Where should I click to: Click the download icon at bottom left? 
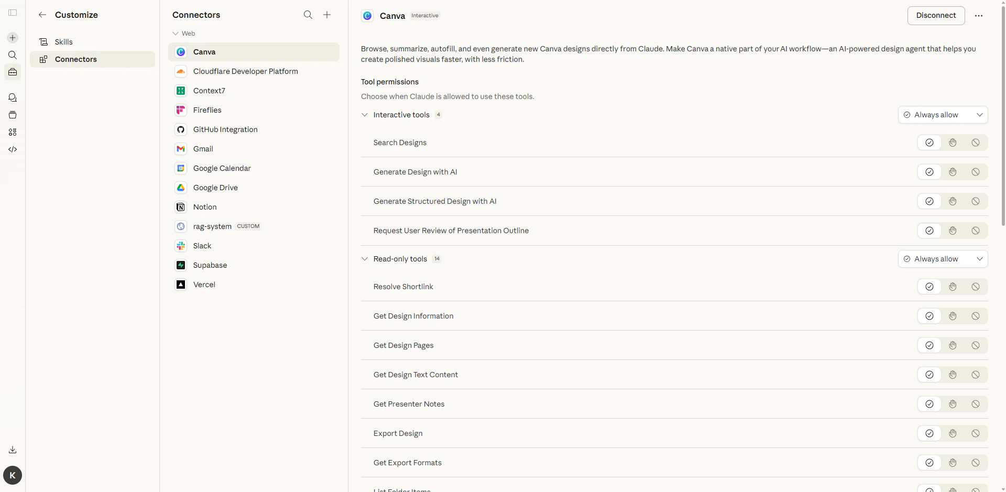[13, 450]
